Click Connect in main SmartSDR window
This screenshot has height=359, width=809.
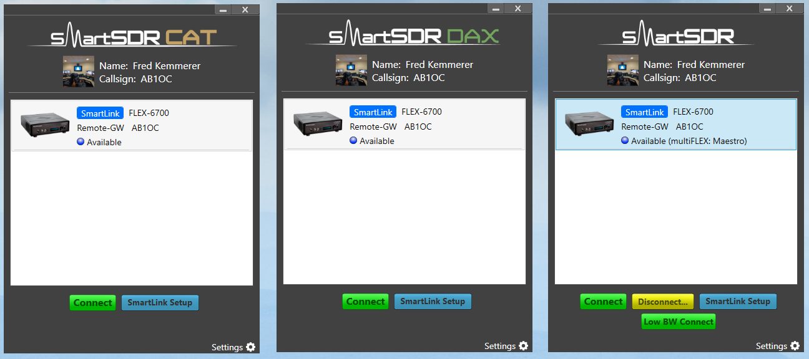(603, 302)
